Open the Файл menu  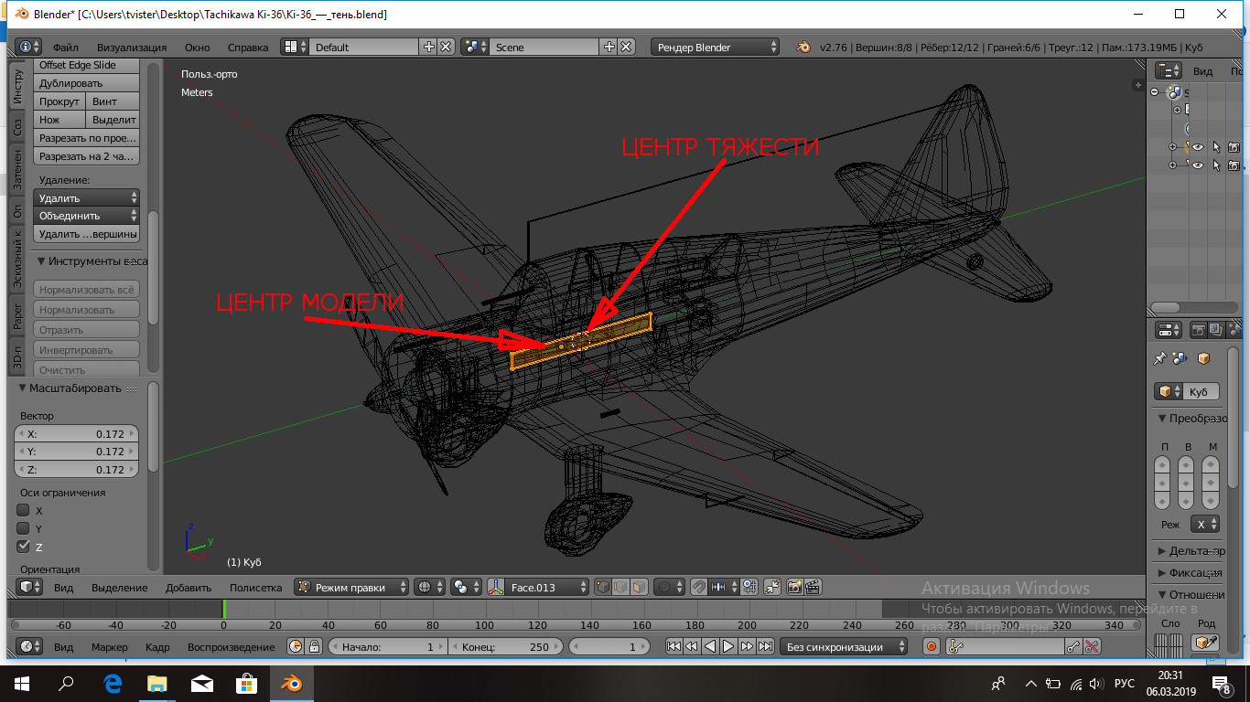click(x=65, y=47)
